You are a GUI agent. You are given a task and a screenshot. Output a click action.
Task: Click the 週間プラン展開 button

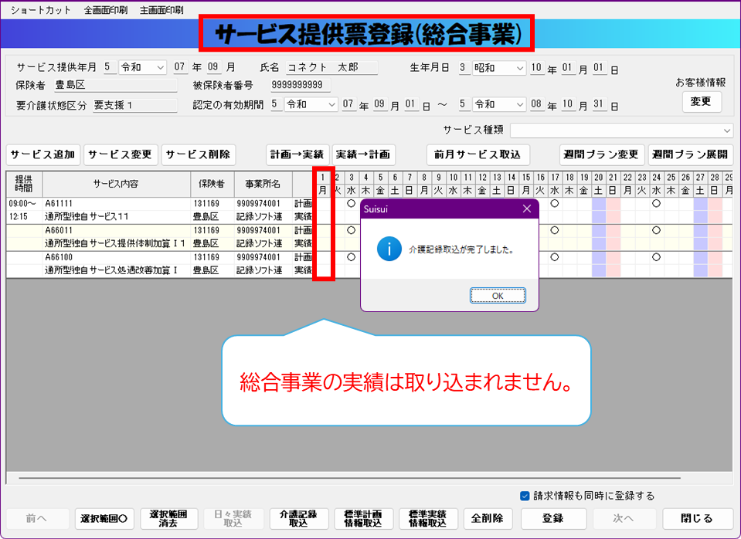click(x=691, y=154)
